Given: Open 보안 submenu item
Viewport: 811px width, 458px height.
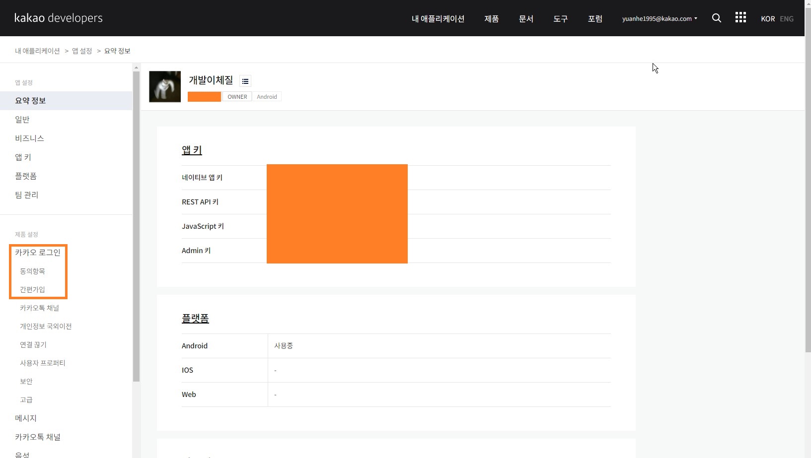Looking at the screenshot, I should tap(26, 382).
